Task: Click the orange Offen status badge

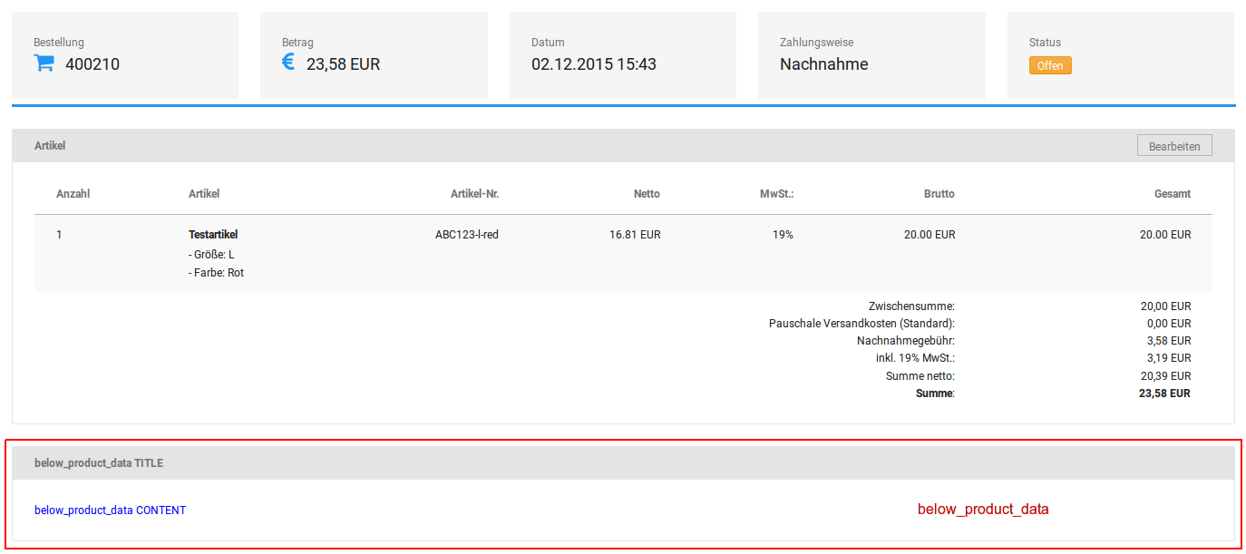Action: [1049, 65]
